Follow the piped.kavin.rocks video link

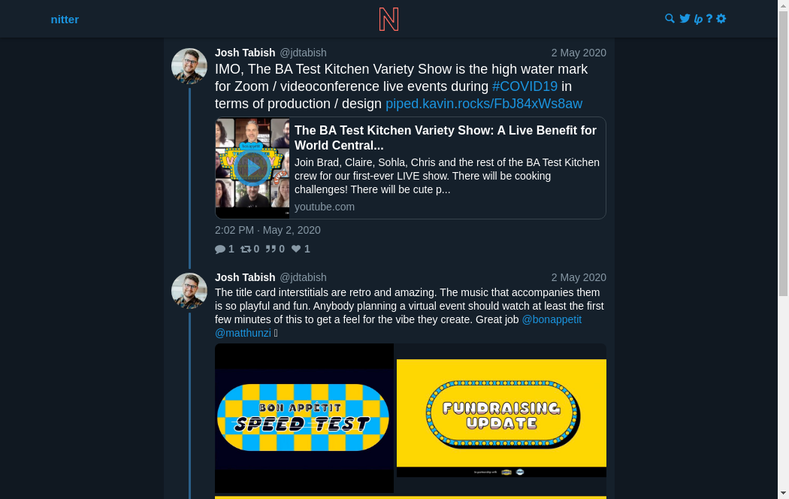(484, 104)
